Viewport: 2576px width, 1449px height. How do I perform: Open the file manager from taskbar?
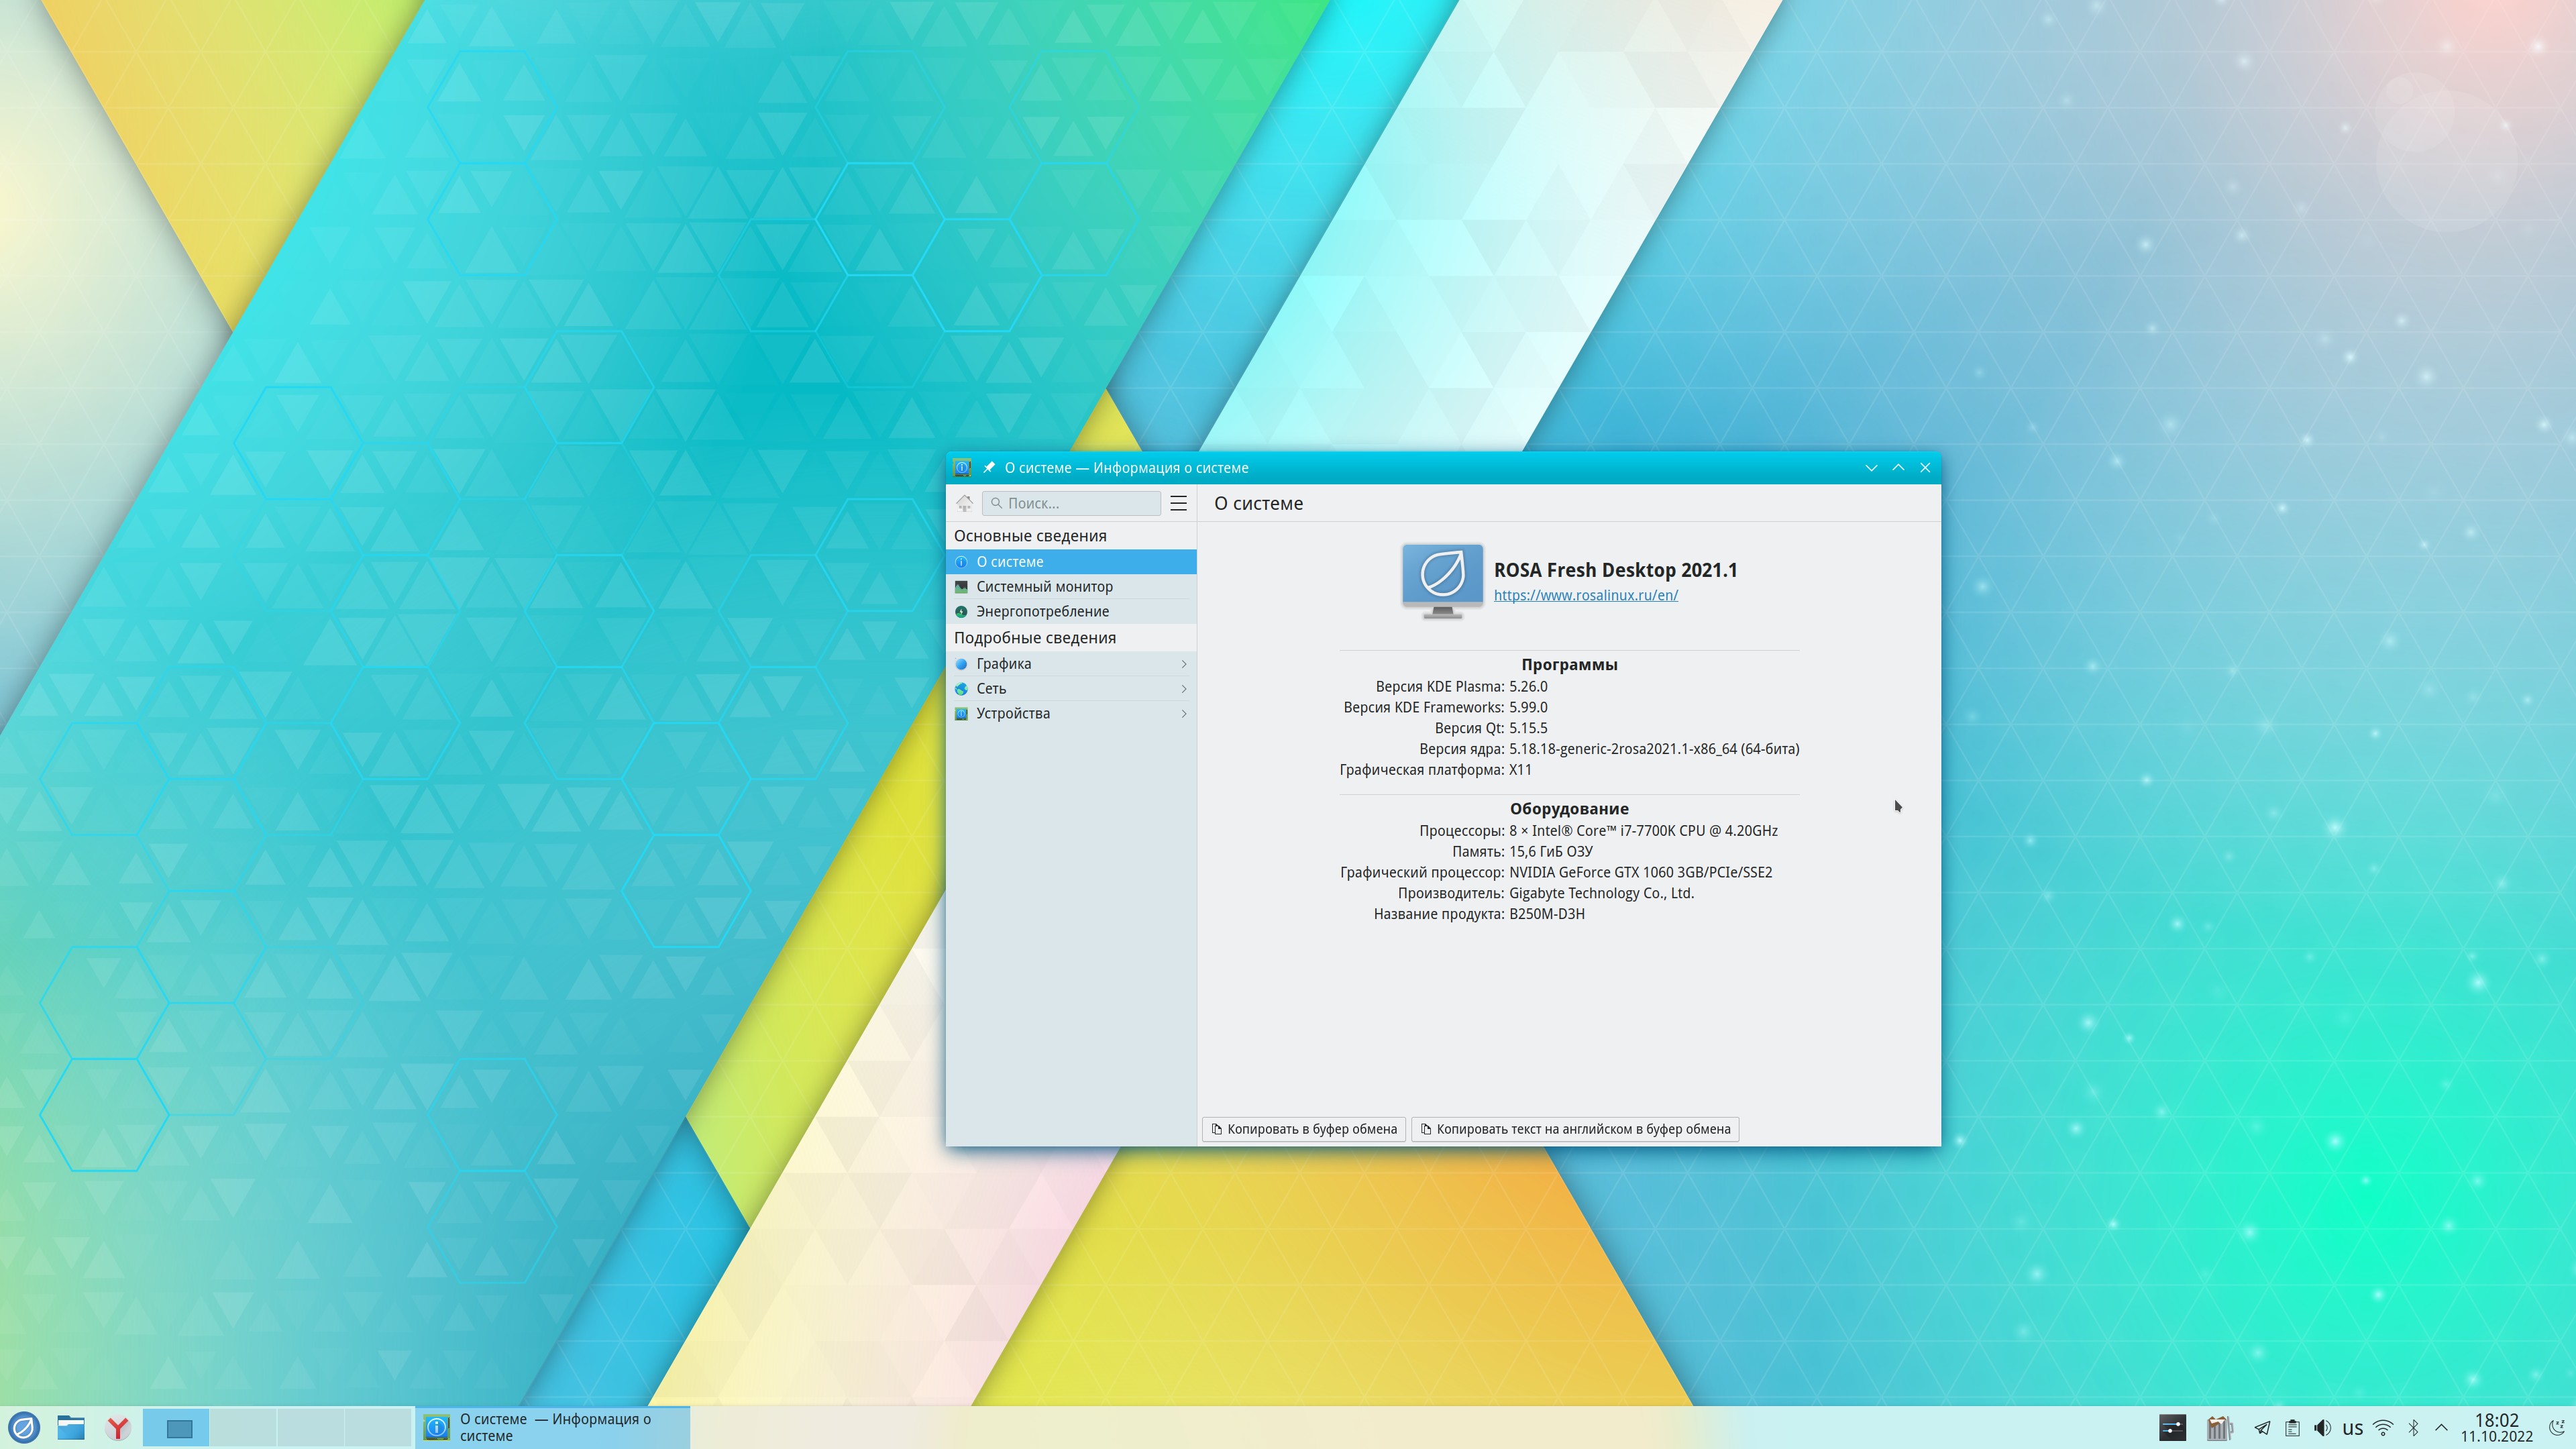pos(70,1427)
